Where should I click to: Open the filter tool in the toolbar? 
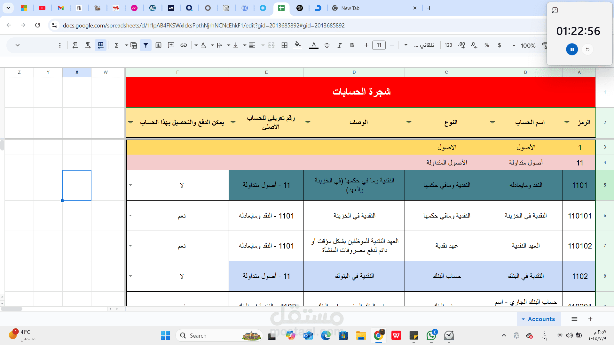tap(146, 45)
